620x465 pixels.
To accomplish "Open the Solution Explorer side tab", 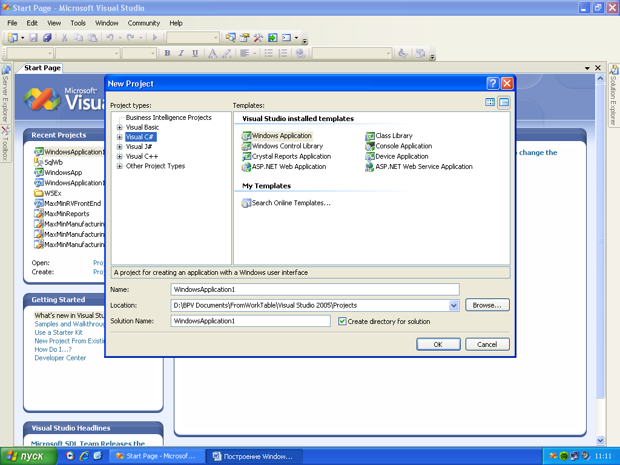I will (613, 95).
